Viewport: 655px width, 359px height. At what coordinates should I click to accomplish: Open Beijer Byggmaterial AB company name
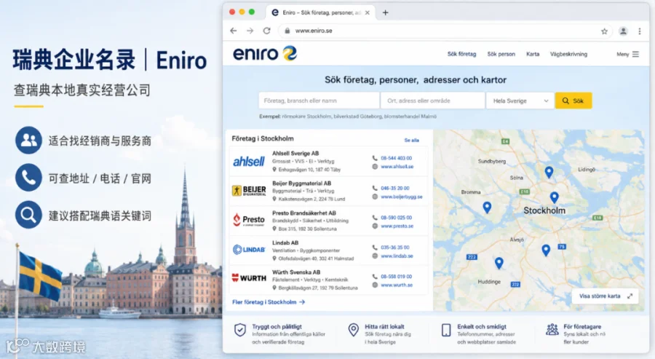click(x=301, y=183)
